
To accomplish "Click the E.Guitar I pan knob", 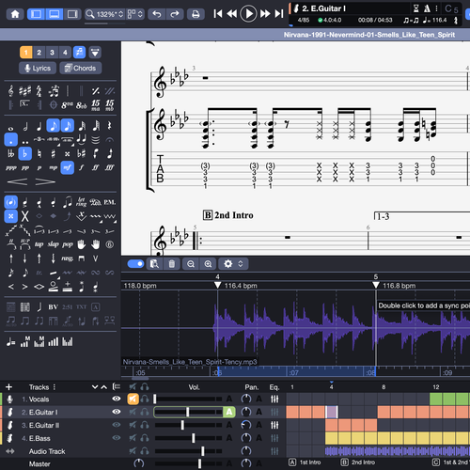I will pos(246,412).
